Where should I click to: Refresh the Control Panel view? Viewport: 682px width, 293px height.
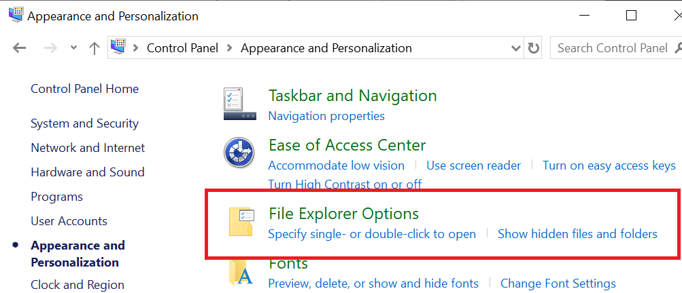[534, 48]
